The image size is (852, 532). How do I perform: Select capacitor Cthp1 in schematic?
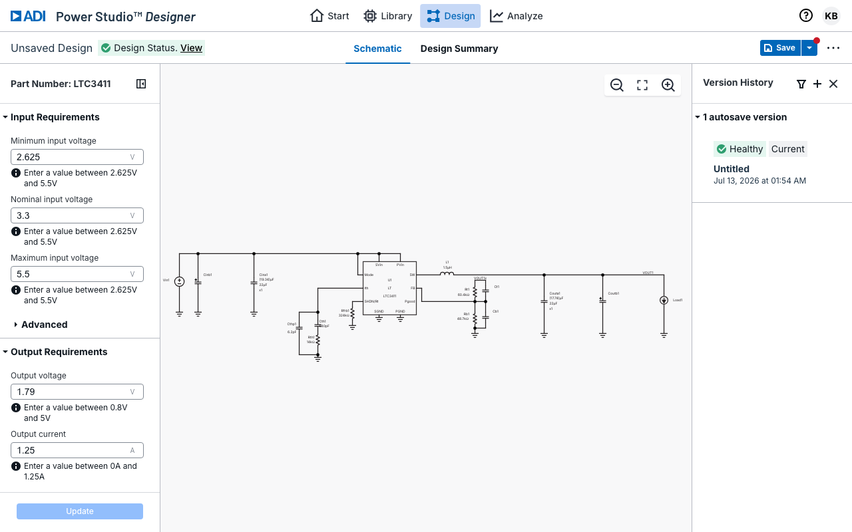[299, 327]
